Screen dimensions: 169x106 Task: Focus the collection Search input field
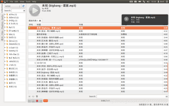click(x=18, y=11)
